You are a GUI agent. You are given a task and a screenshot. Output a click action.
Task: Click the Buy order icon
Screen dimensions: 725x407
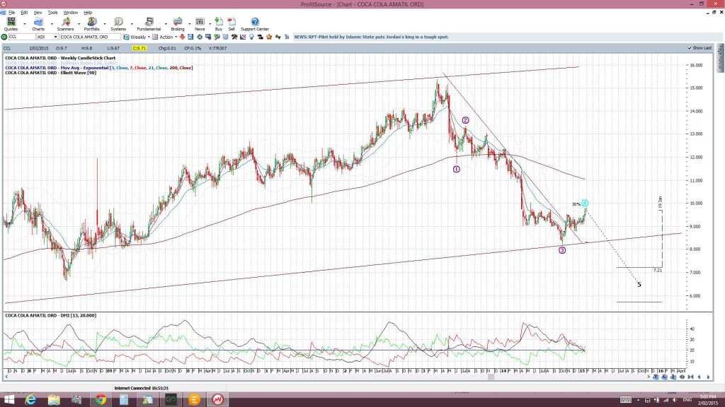219,24
